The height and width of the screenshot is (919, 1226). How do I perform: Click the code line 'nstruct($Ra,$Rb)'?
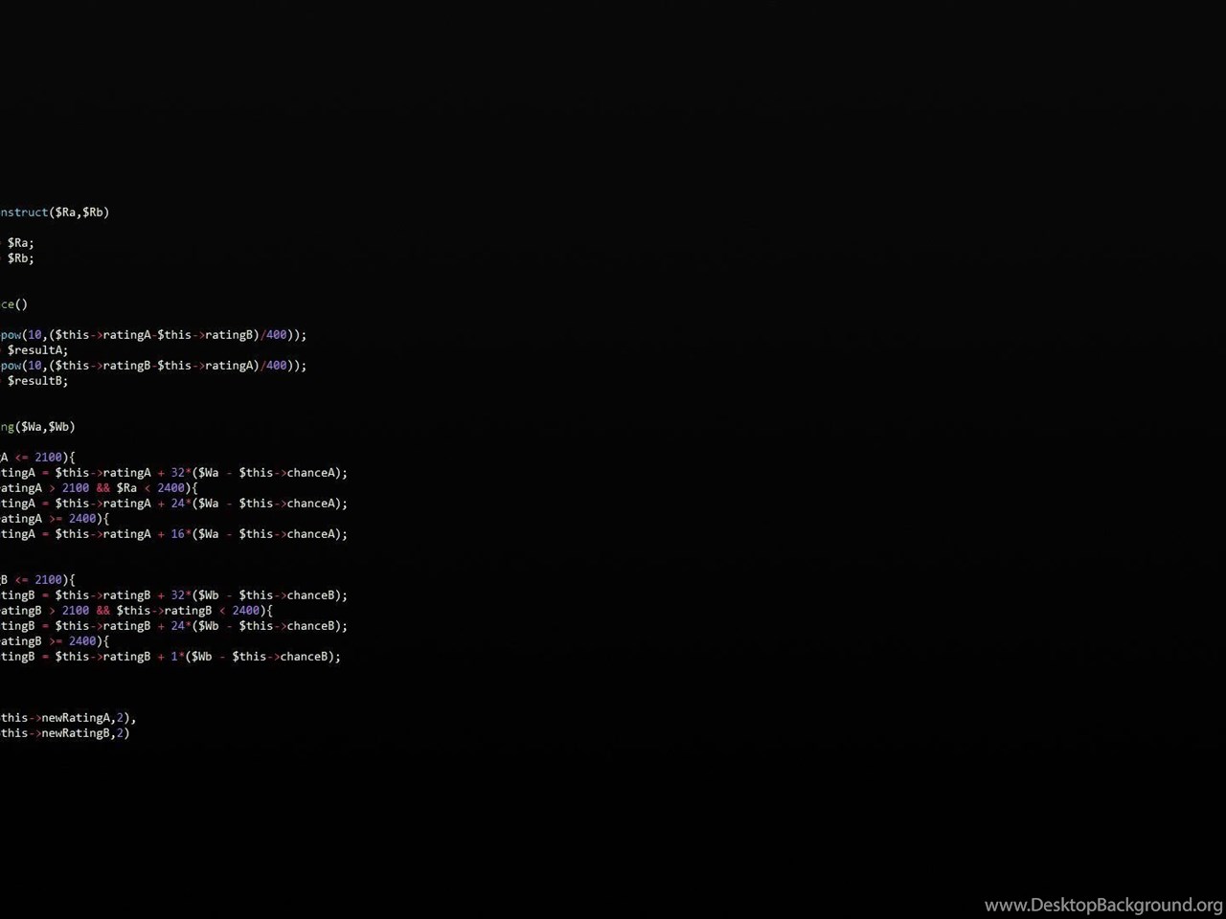coord(55,213)
